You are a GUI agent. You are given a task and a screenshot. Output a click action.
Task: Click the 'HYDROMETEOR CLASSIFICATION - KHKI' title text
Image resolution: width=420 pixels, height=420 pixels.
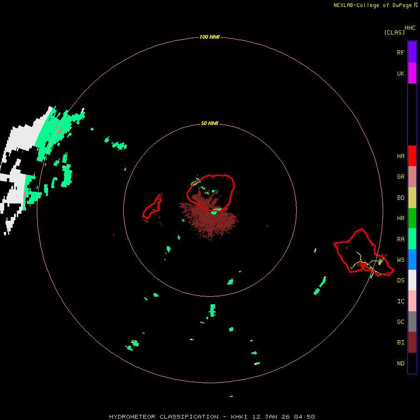(178, 417)
